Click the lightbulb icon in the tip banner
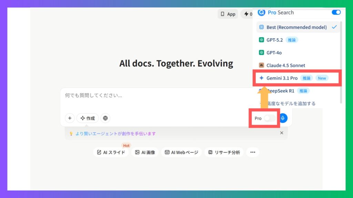353x198 pixels. click(71, 134)
